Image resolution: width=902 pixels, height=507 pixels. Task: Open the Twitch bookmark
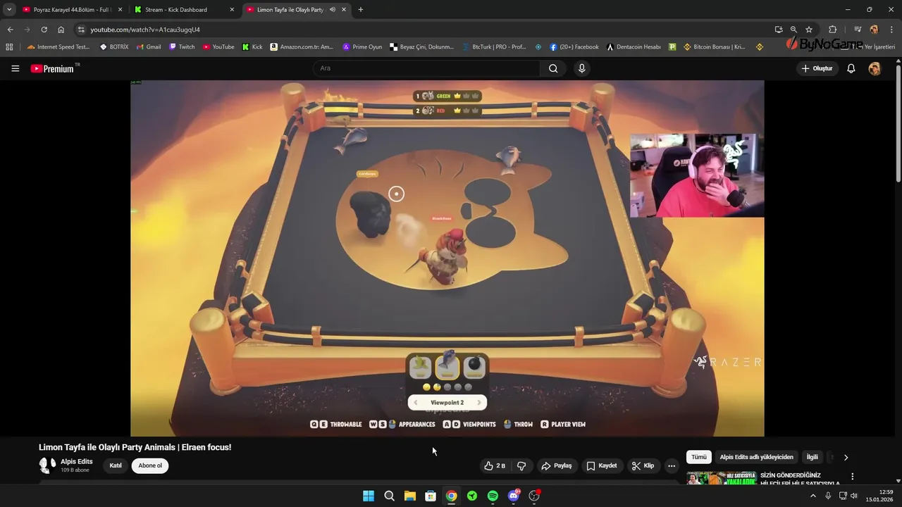point(182,47)
